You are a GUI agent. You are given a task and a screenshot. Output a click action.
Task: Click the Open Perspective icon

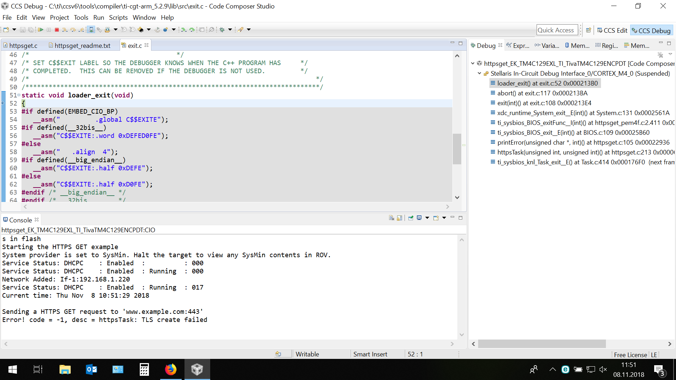tap(588, 30)
